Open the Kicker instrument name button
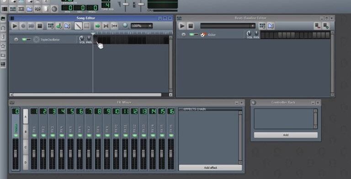 tap(222, 35)
